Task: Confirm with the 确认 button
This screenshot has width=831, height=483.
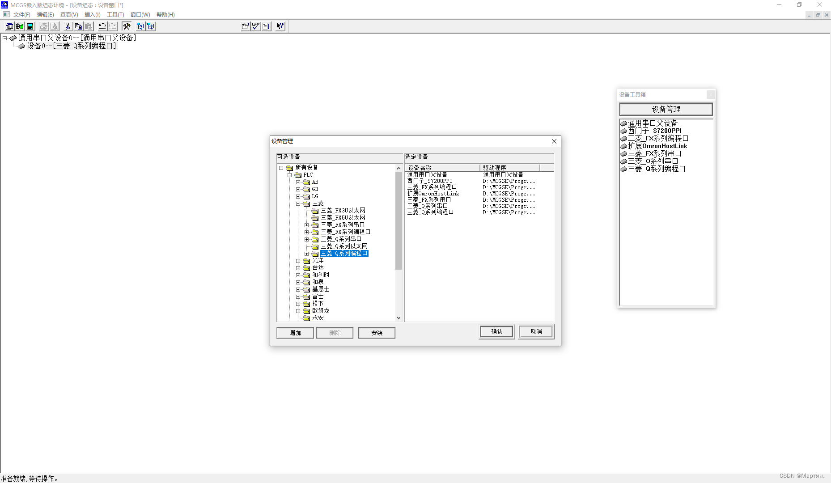Action: [496, 331]
